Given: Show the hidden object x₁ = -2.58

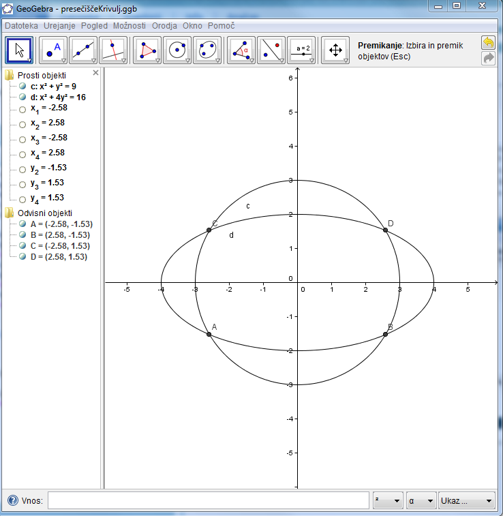Looking at the screenshot, I should tap(22, 109).
